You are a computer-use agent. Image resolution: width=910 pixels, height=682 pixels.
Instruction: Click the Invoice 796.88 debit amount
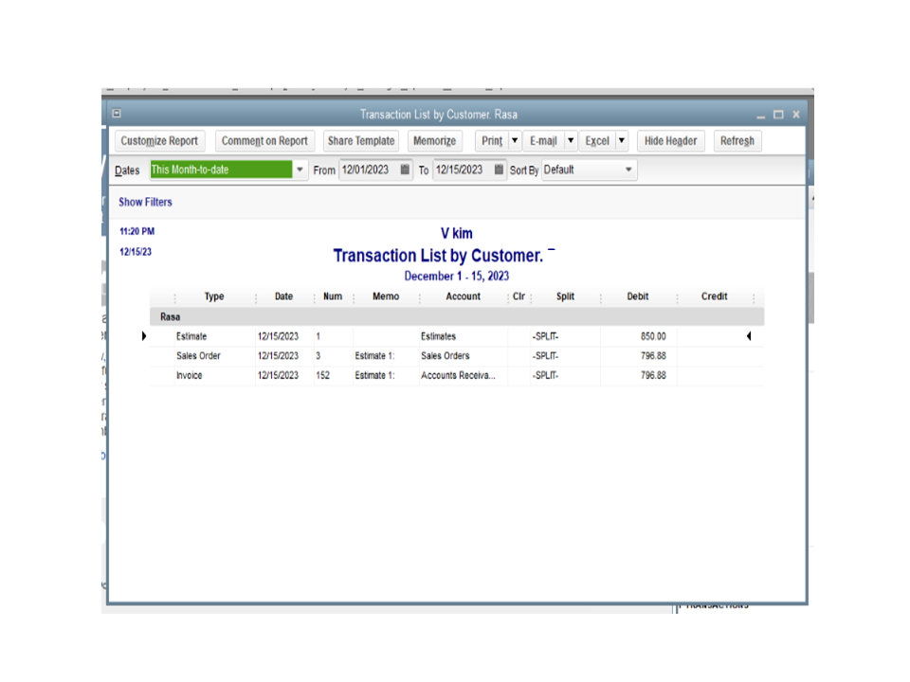(653, 375)
